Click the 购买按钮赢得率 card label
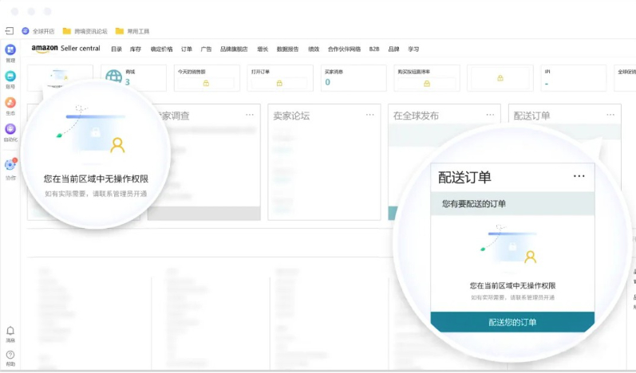Viewport: 636px width, 373px height. click(413, 72)
